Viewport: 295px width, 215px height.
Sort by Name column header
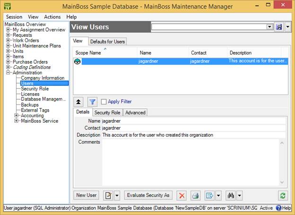[x=163, y=52]
